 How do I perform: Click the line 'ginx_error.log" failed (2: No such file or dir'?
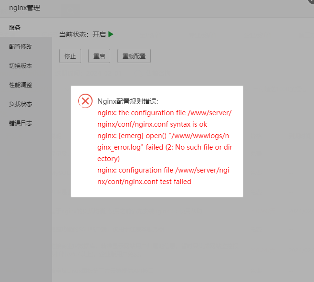click(165, 147)
